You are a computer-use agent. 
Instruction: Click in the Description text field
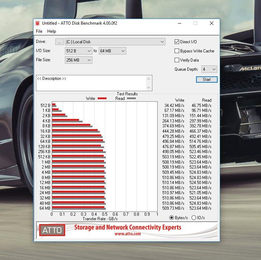pyautogui.click(x=91, y=83)
